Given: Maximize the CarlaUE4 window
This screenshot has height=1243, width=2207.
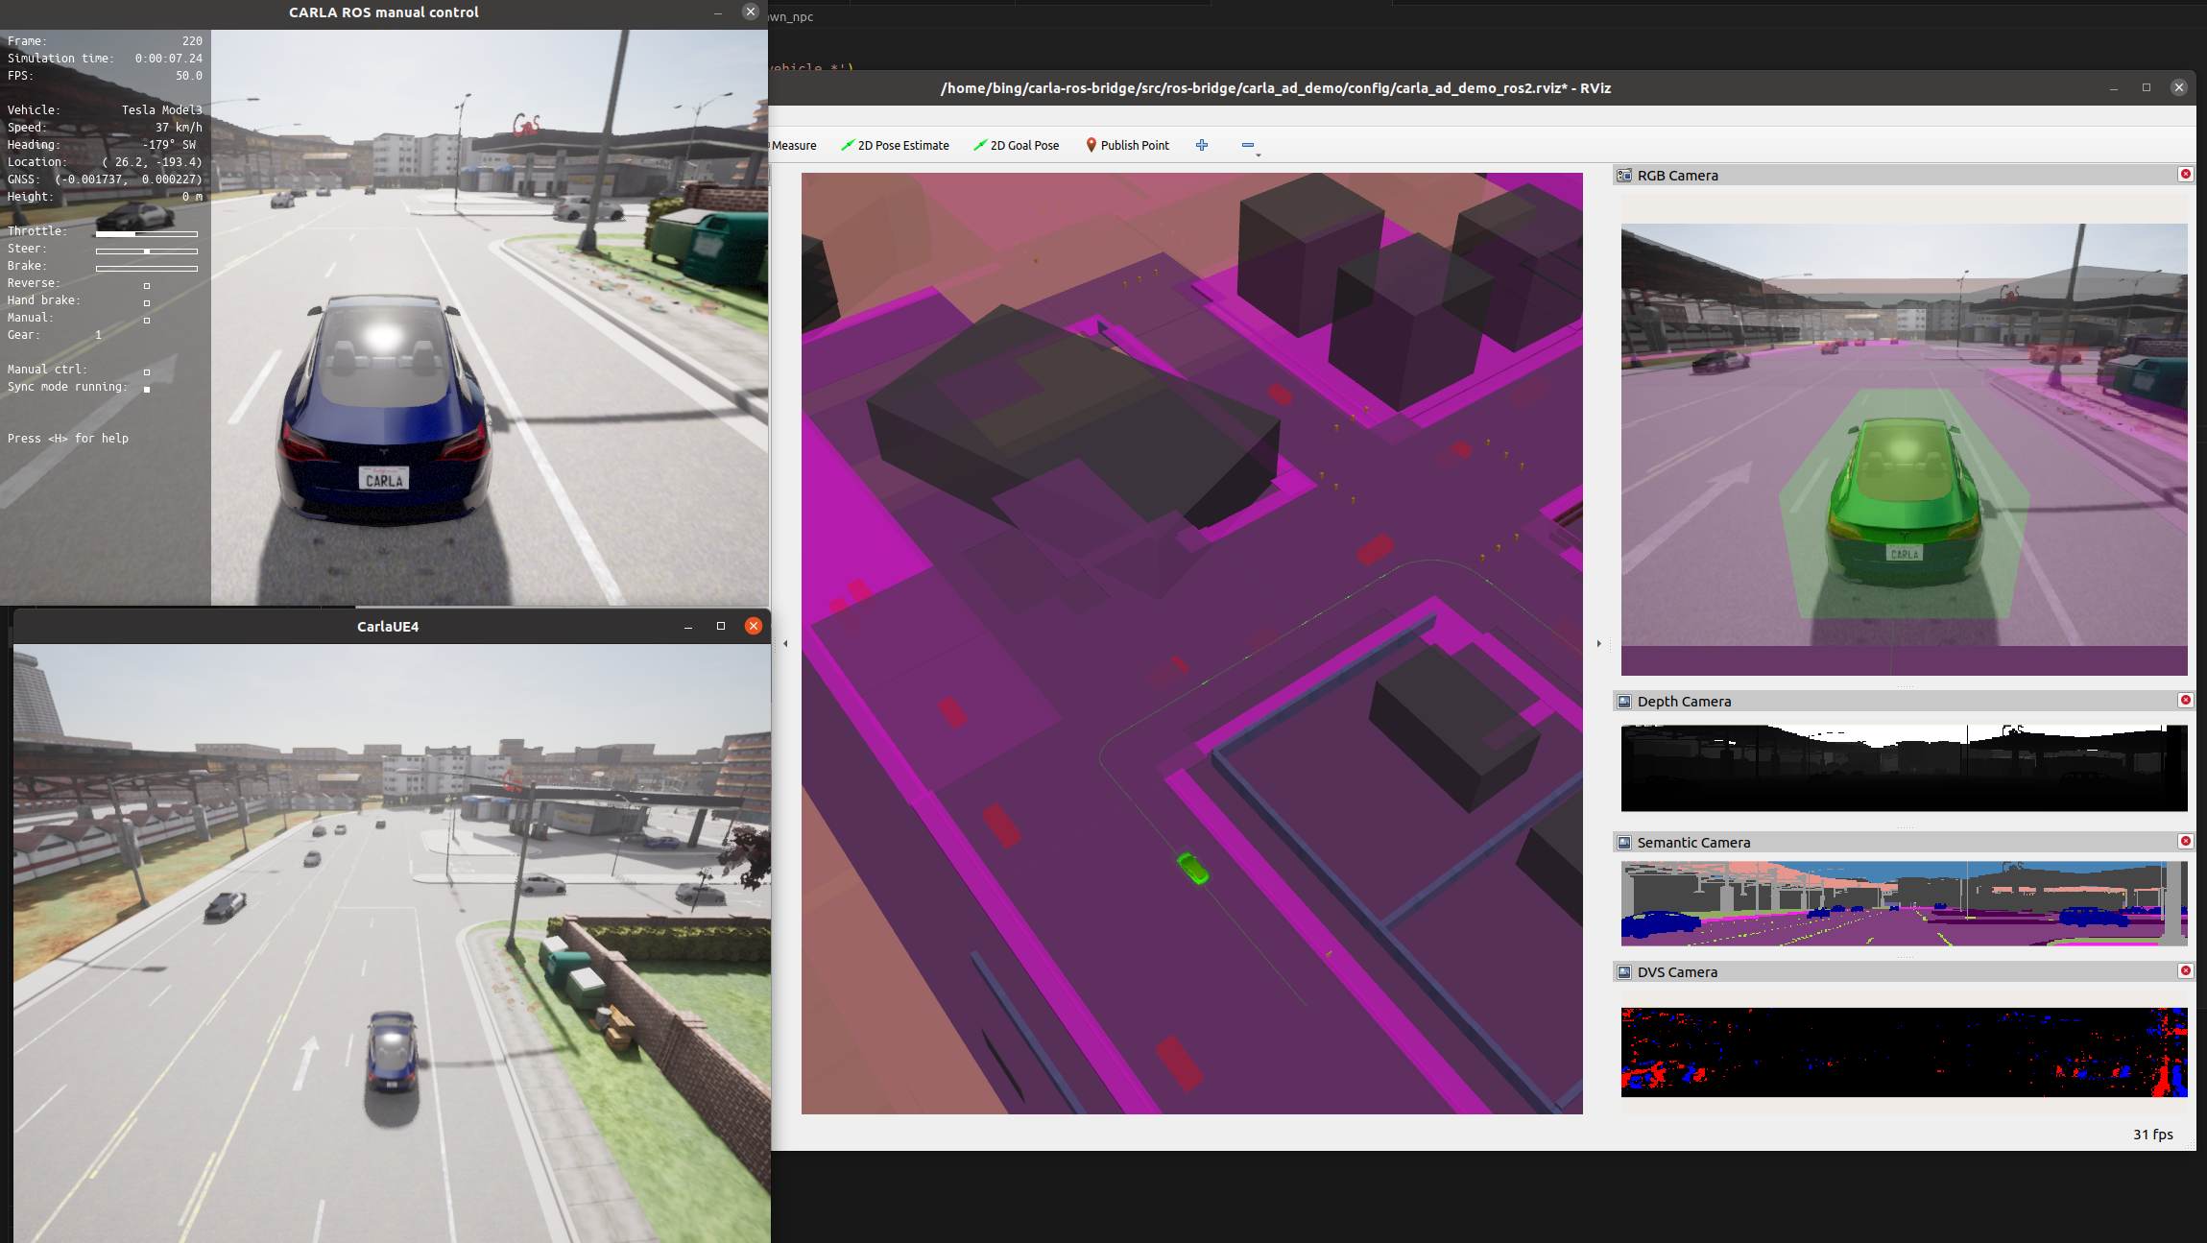Looking at the screenshot, I should point(721,626).
